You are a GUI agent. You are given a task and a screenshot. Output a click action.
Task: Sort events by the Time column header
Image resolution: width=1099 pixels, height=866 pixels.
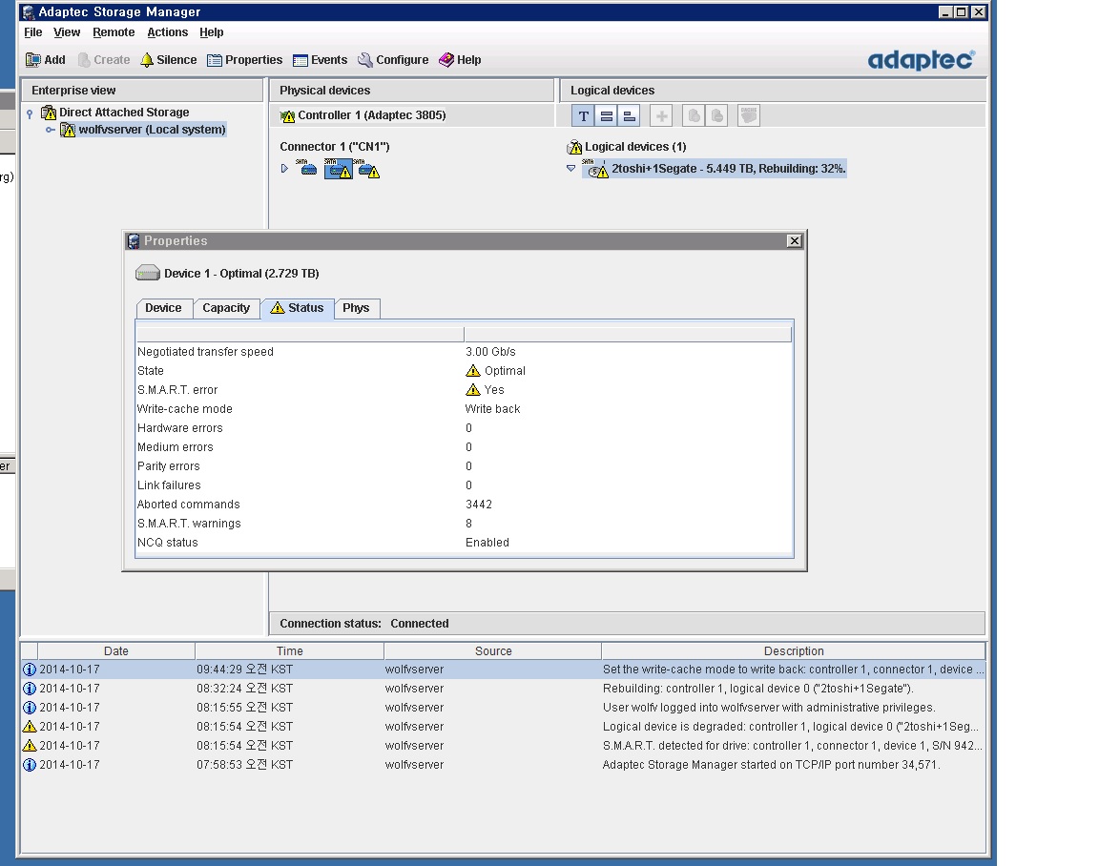tap(289, 650)
